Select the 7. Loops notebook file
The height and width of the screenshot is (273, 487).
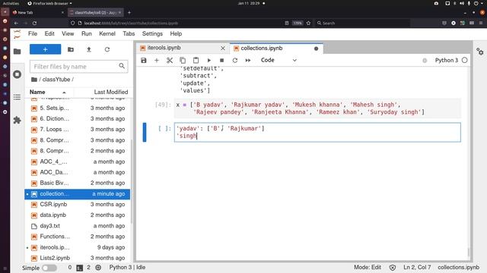point(78,130)
